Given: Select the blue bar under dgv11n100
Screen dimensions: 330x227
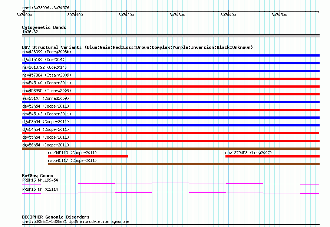Looking at the screenshot, I should tap(171, 63).
